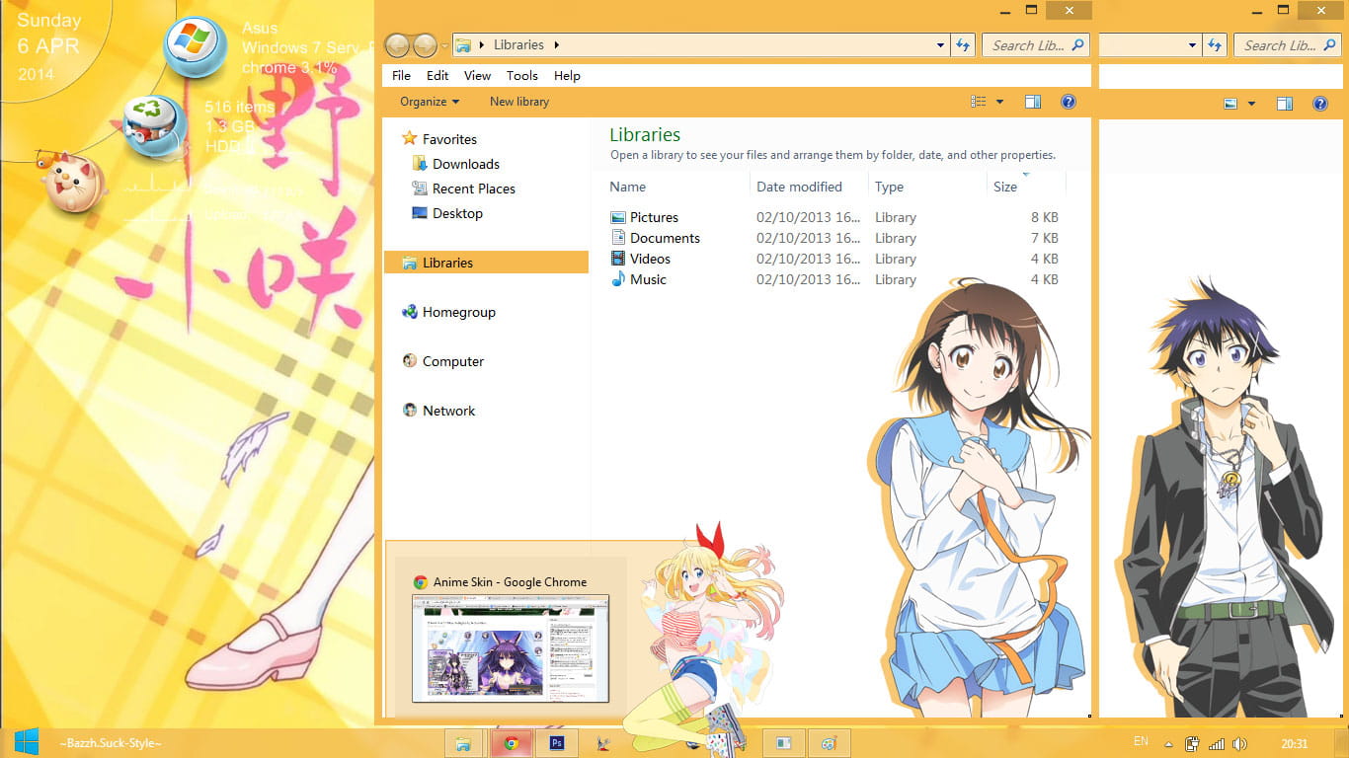
Task: Open the File menu
Action: coord(401,76)
